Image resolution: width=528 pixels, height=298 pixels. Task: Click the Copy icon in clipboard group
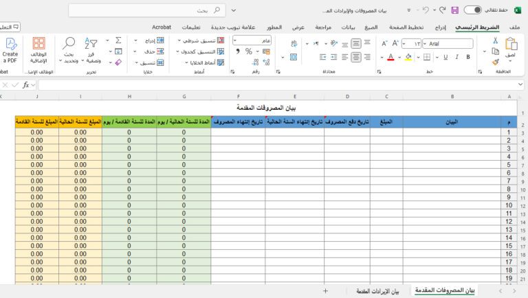pyautogui.click(x=495, y=51)
